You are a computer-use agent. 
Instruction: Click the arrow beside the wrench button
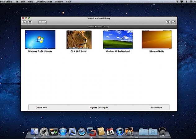[45, 22]
